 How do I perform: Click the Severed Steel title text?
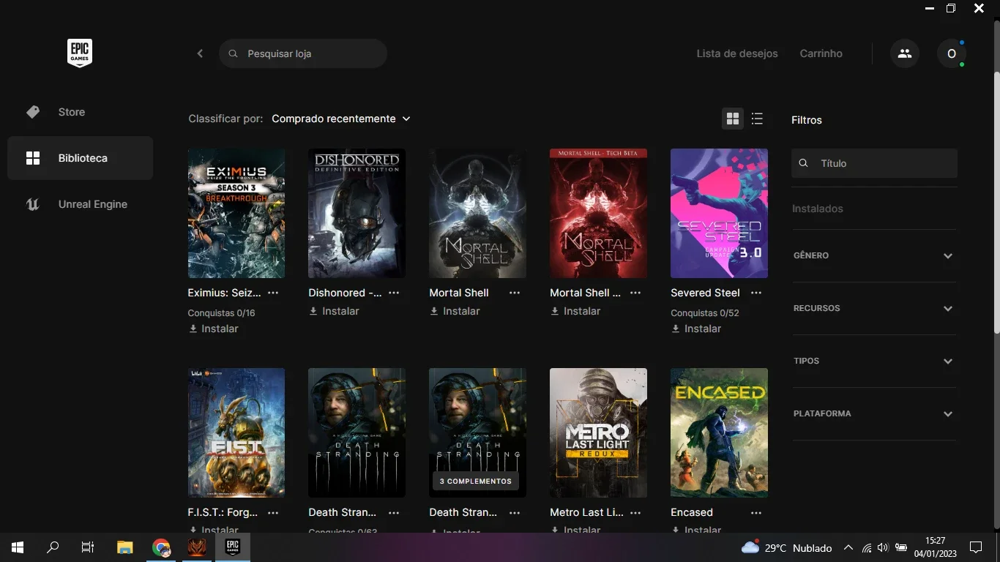click(706, 293)
